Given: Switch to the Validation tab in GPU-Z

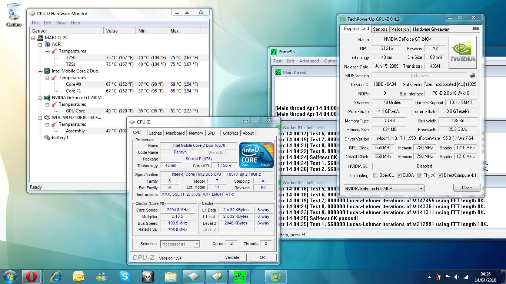Looking at the screenshot, I should (x=400, y=29).
